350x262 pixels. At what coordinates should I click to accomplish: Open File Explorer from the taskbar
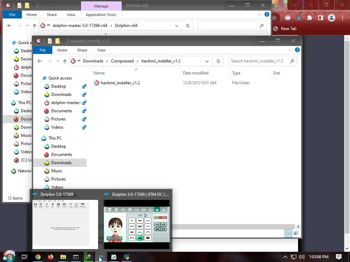click(63, 257)
